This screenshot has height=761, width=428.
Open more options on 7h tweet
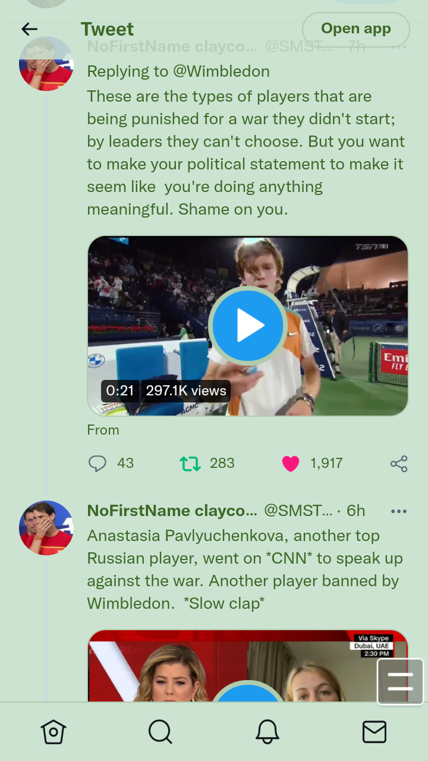[x=398, y=46]
